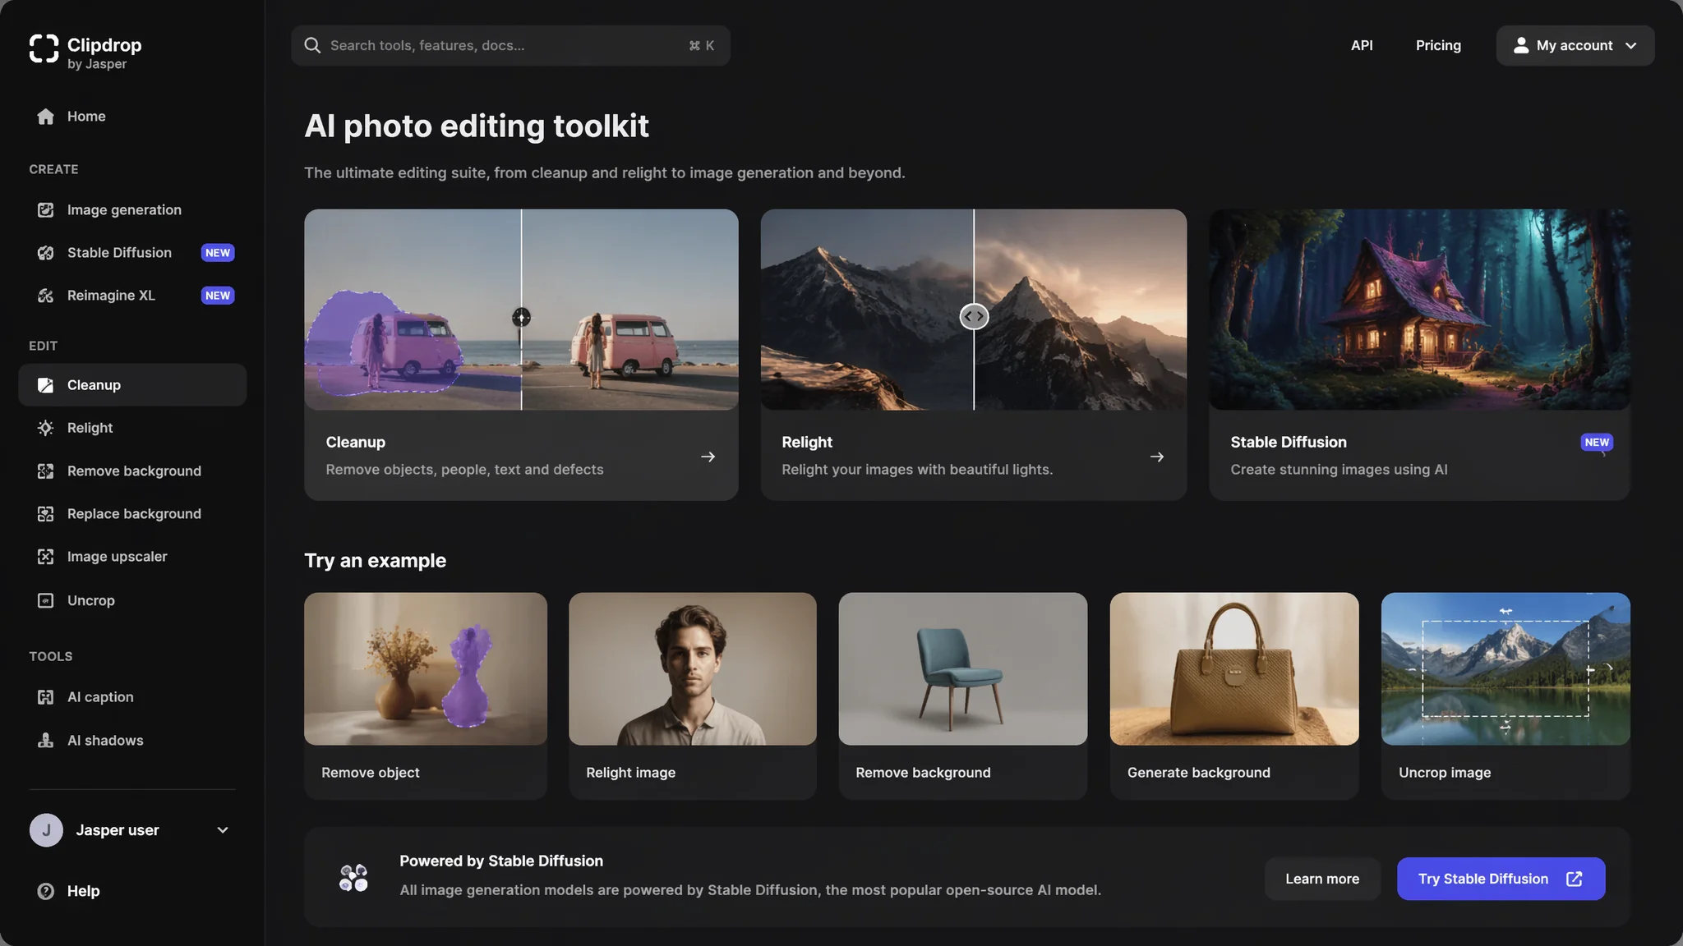Click the NEW badge on Stable Diffusion card
1683x946 pixels.
(x=1597, y=442)
